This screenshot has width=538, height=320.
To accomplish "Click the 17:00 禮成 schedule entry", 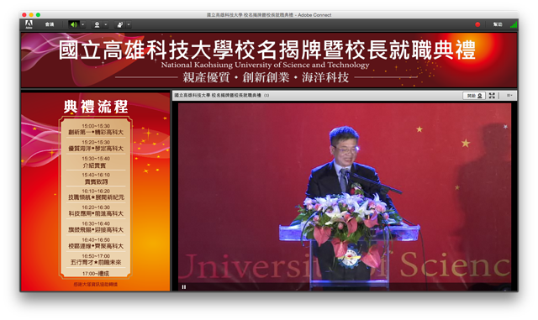I will [x=96, y=273].
